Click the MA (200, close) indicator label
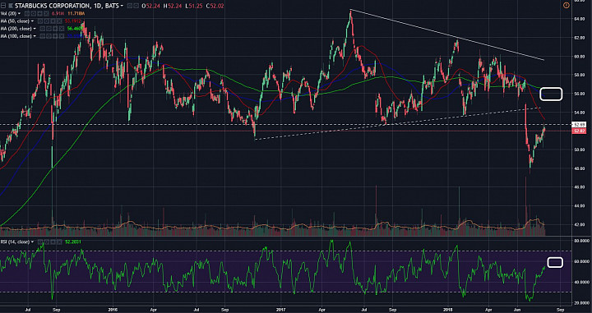This screenshot has width=592, height=313. coord(16,29)
